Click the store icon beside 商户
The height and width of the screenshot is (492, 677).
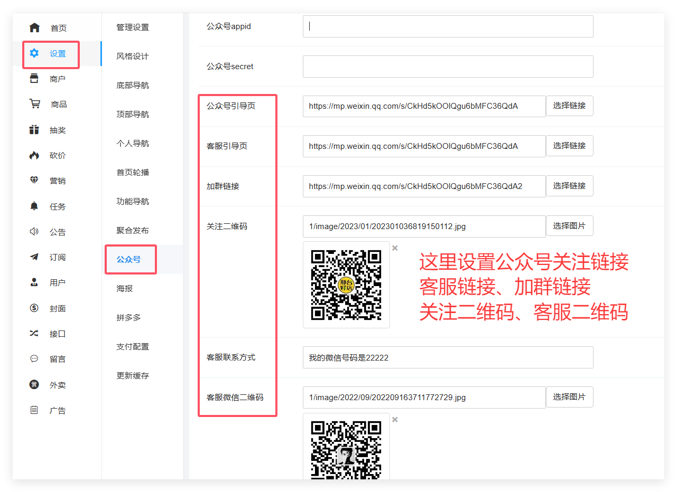coord(34,79)
